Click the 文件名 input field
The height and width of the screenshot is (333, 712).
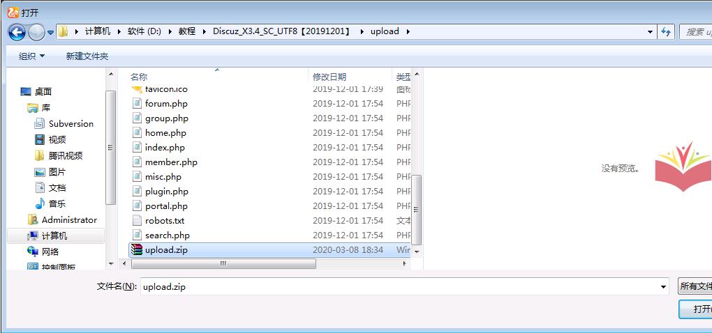click(399, 287)
